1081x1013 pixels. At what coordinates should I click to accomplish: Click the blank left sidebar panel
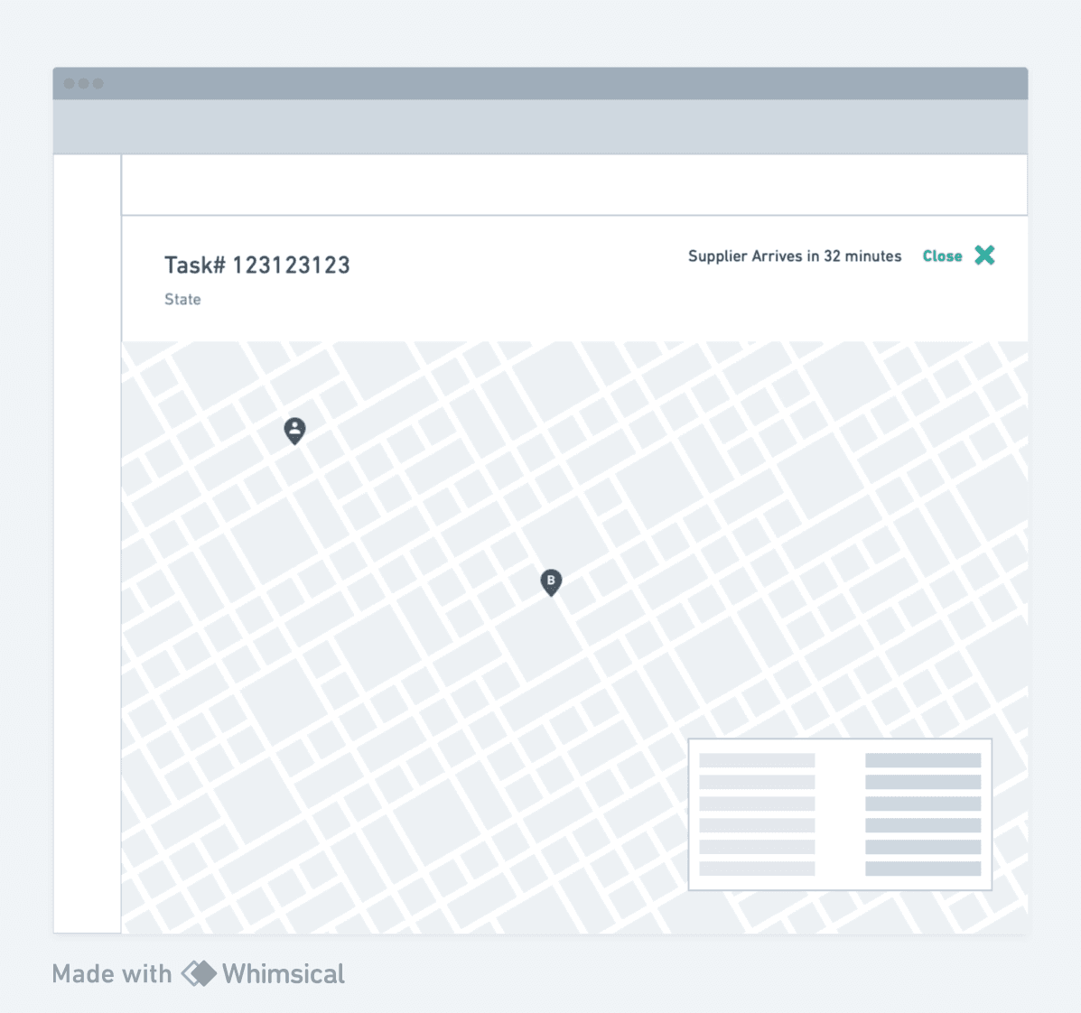pyautogui.click(x=87, y=544)
